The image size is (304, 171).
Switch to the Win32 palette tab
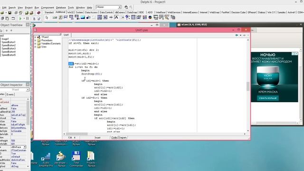coord(70,12)
